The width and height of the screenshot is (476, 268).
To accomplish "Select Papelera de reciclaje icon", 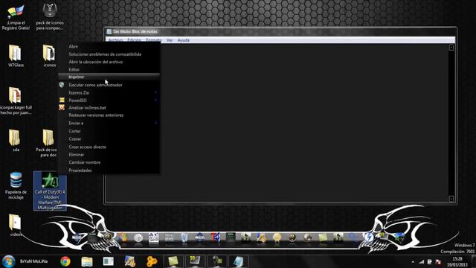I will (16, 185).
